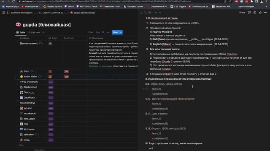Open the maximo mention link

coord(232,54)
